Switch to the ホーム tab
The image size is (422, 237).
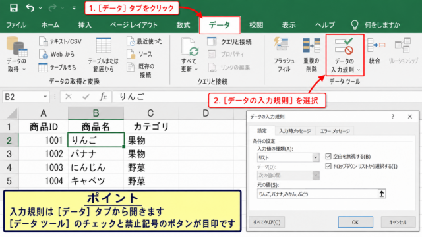tap(50, 25)
